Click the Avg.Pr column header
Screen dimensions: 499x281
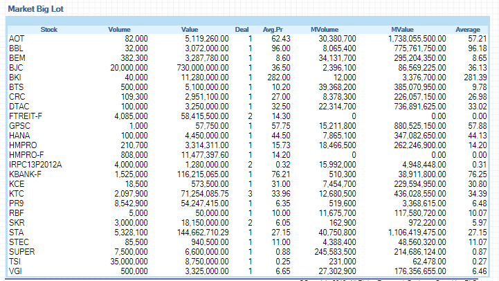pos(273,30)
